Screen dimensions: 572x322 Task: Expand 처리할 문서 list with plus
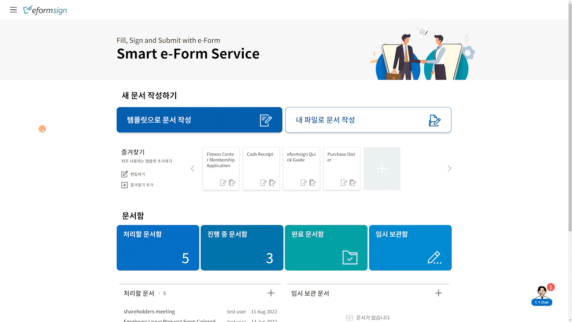click(x=271, y=293)
